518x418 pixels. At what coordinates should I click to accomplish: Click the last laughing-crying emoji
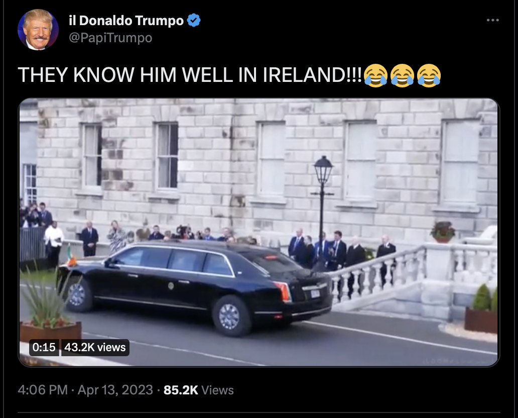429,75
